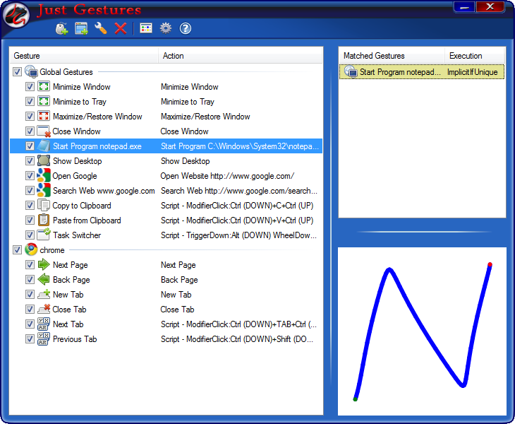Click the Close Window gesture icon
Screen dimensions: 515x424
click(44, 131)
